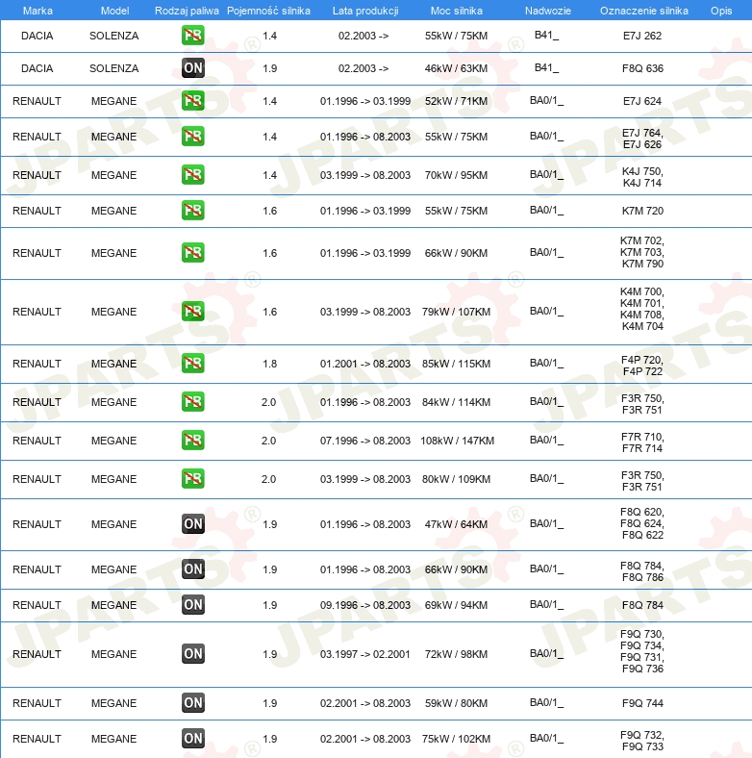Click the PB petrol icon for Dacia Solenza 1.4
Screen dimensions: 752x758
pyautogui.click(x=192, y=36)
